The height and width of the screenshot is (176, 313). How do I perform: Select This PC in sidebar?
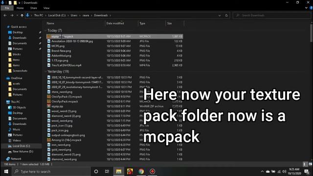click(x=15, y=102)
